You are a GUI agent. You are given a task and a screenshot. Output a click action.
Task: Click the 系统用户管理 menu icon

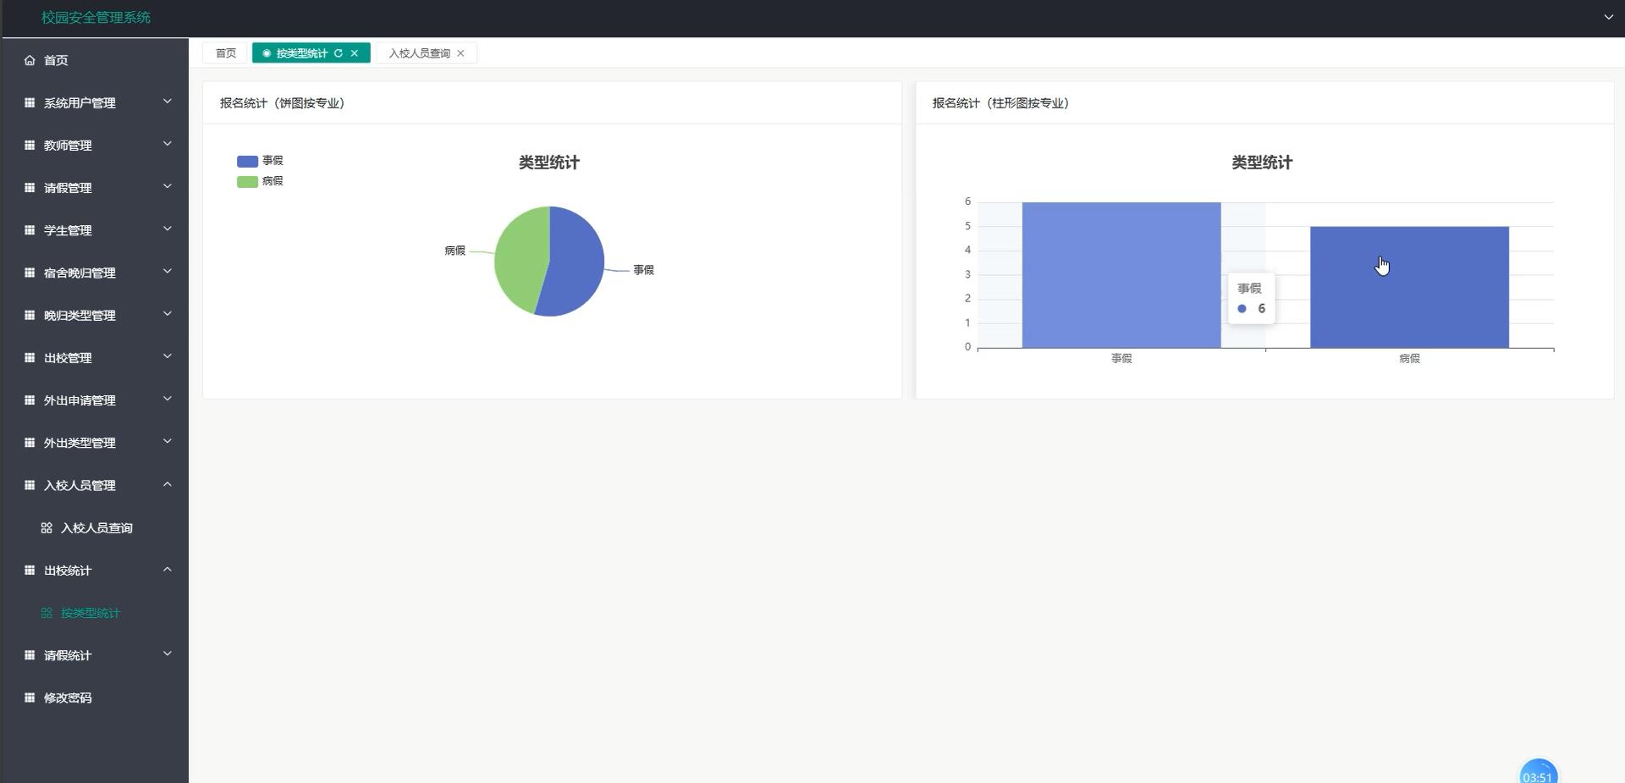tap(28, 102)
